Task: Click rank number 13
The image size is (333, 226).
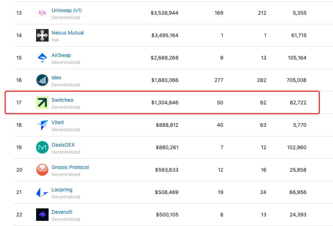Action: [19, 13]
